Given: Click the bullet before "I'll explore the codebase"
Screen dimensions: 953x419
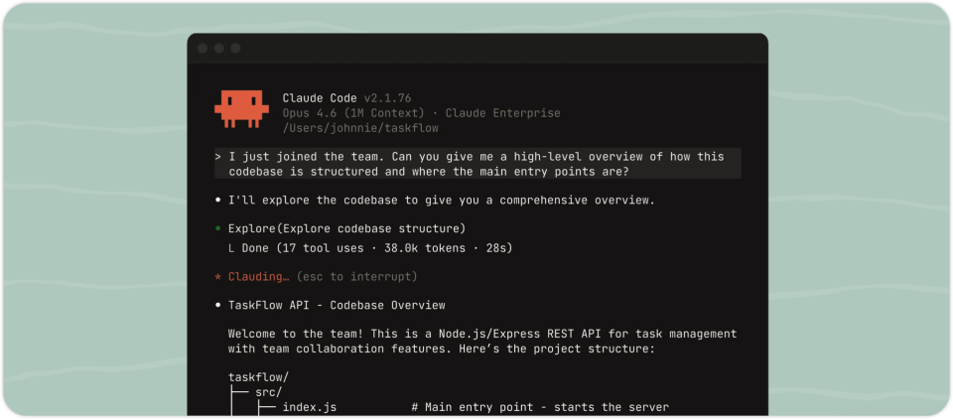Looking at the screenshot, I should point(217,201).
